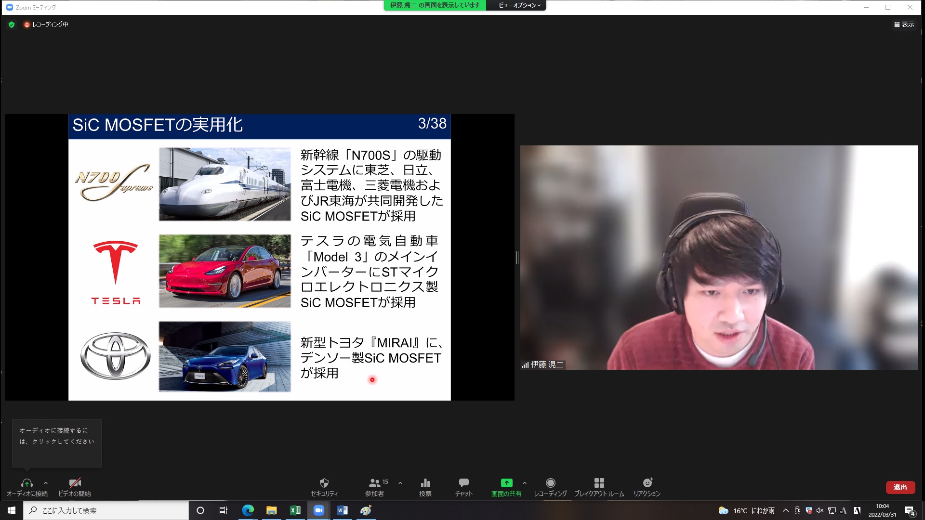925x520 pixels.
Task: Click the network tray icon
Action: click(x=832, y=510)
